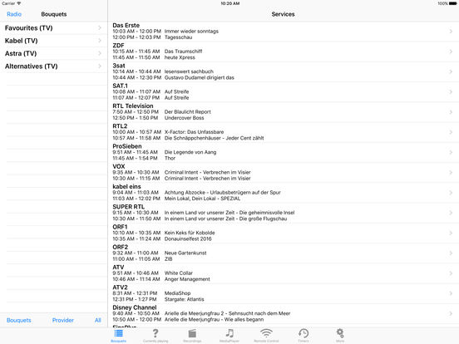Viewport: 459px width, 344px height.
Task: Expand Alternatives (TV) chevron
Action: 100,66
